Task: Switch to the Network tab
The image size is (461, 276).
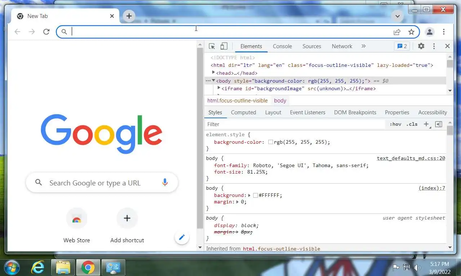Action: click(342, 46)
